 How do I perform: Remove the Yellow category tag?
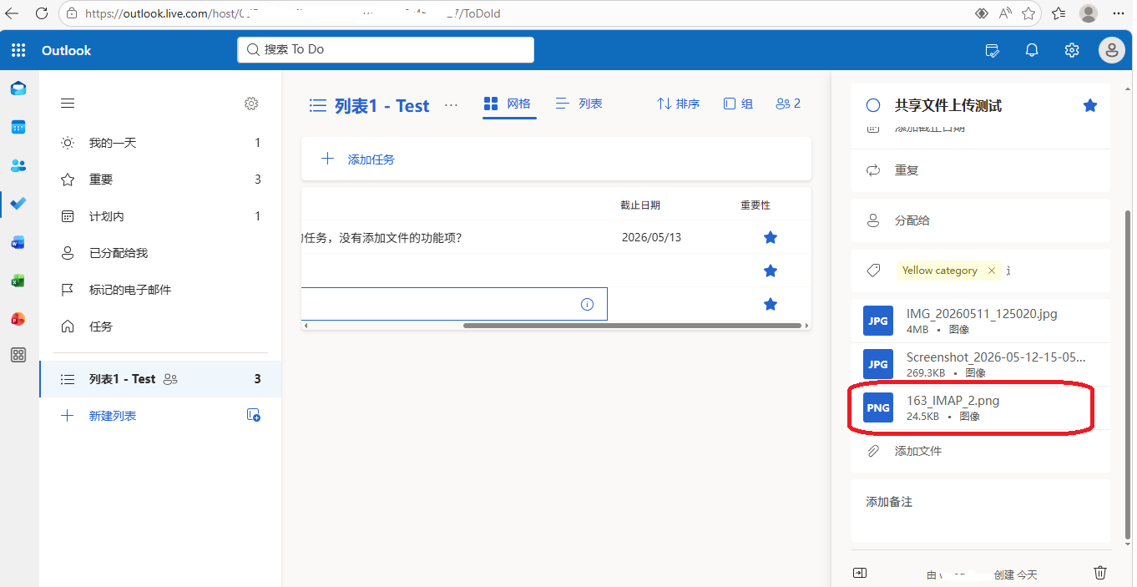(x=991, y=271)
